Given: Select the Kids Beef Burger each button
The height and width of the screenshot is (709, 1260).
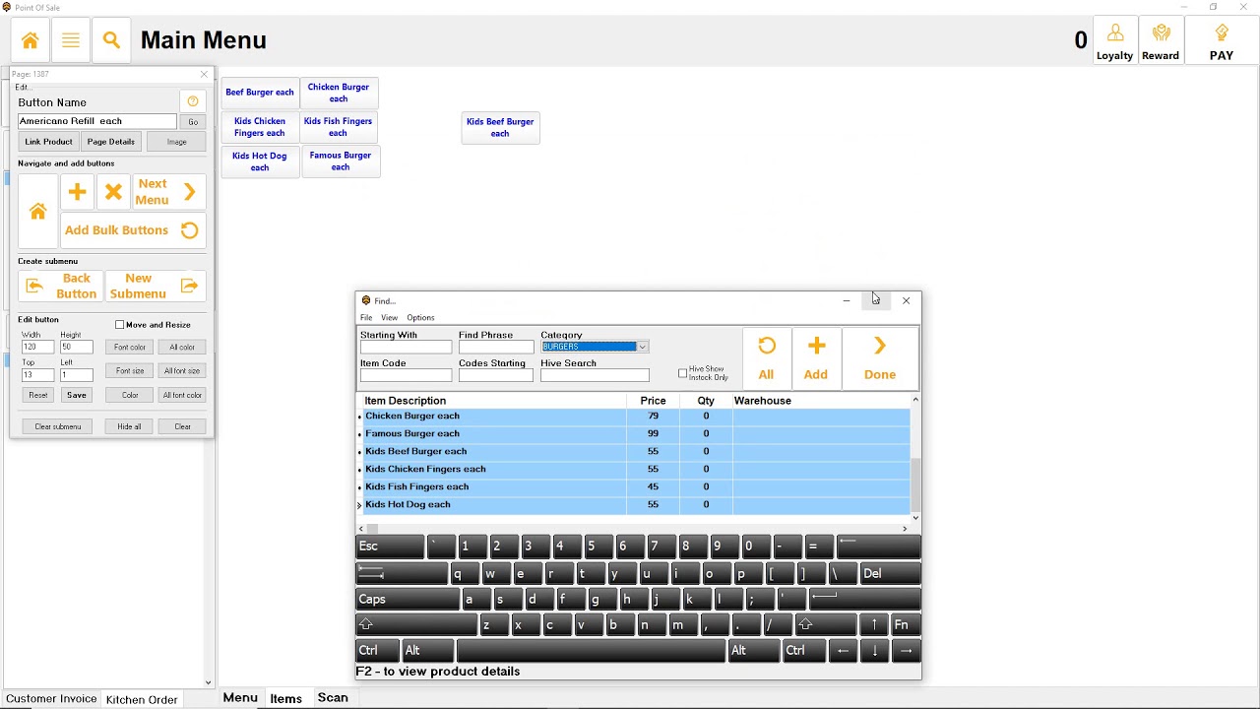Looking at the screenshot, I should (500, 128).
